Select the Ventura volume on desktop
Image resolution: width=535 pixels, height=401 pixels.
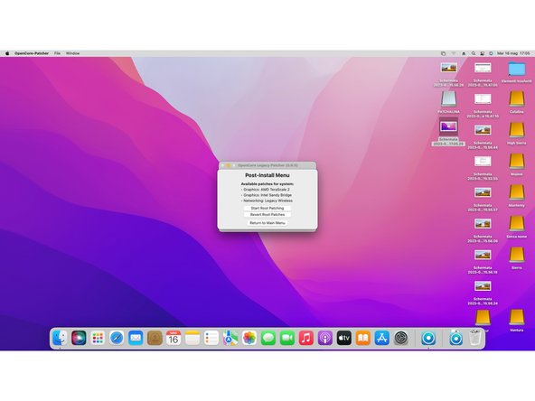point(517,321)
